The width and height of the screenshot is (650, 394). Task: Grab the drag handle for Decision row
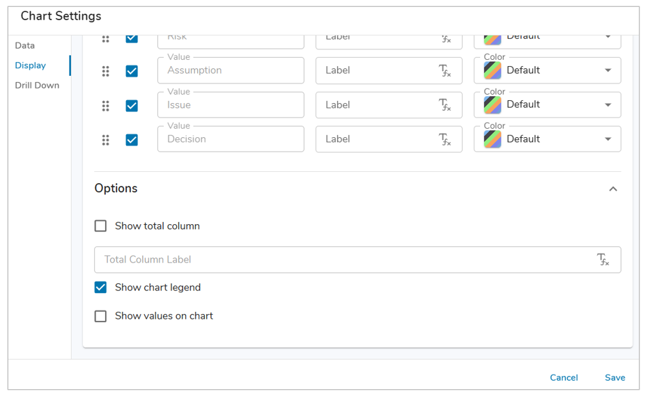106,140
